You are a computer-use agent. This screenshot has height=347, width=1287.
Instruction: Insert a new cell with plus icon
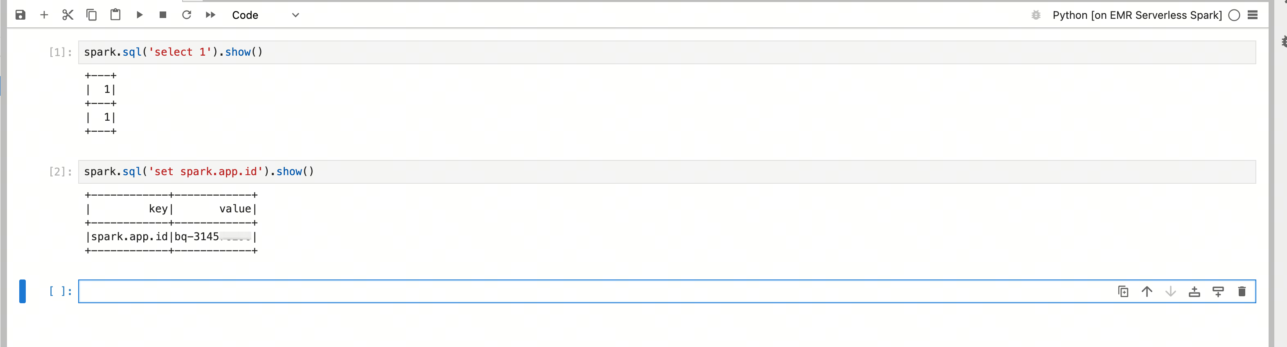(x=44, y=15)
